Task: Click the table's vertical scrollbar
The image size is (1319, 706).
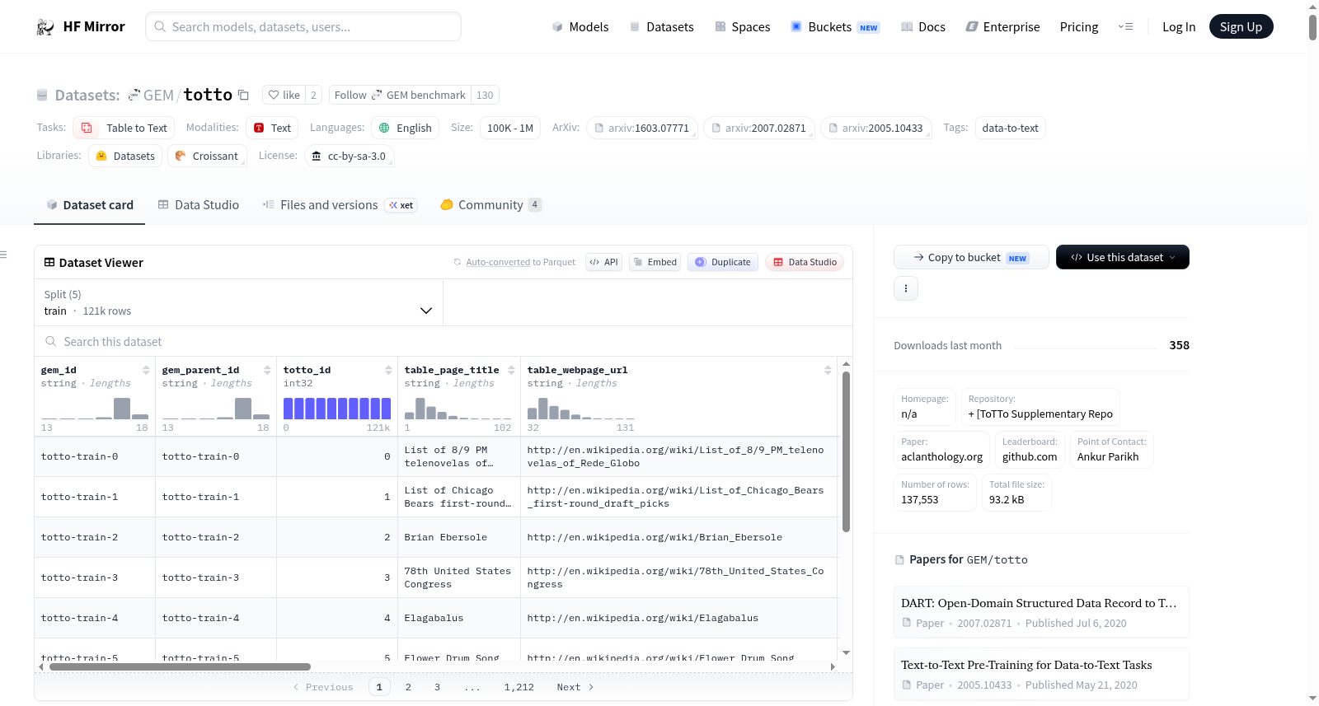Action: point(846,451)
